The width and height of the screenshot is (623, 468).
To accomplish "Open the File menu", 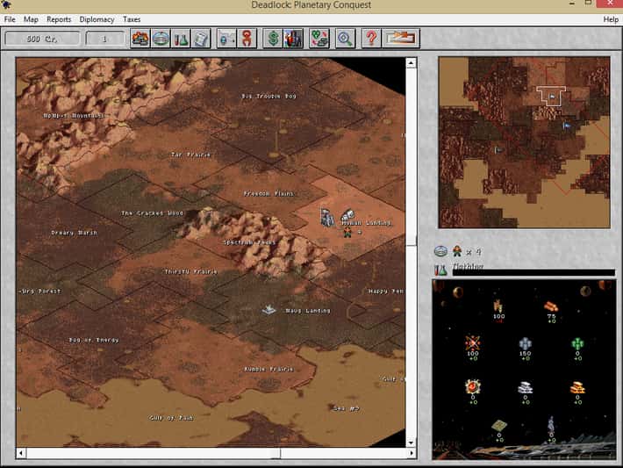I will (10, 19).
